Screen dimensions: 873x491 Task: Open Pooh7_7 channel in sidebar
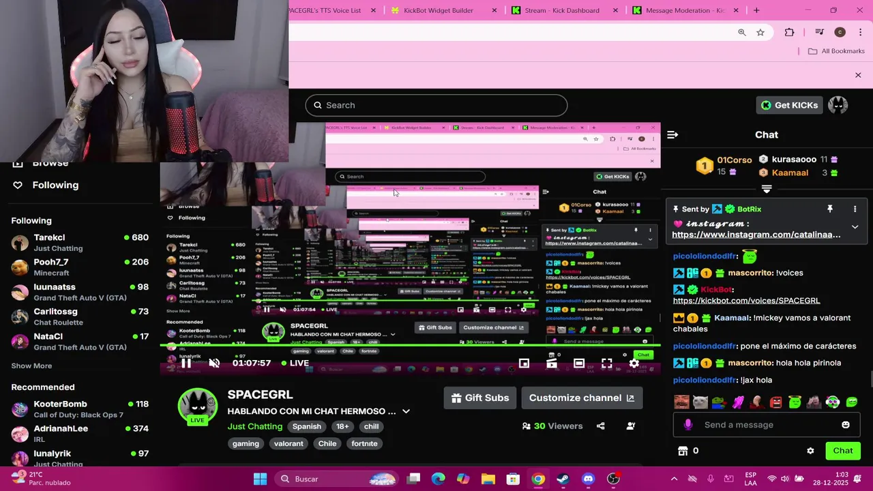(80, 267)
